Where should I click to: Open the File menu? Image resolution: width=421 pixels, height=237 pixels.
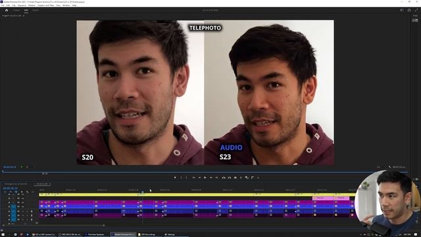click(3, 5)
